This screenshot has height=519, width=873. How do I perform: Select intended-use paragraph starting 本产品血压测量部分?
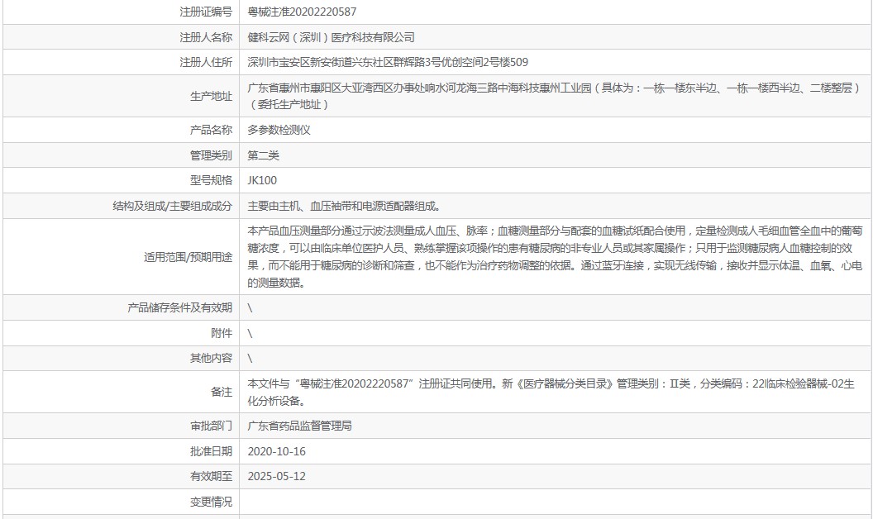coord(555,257)
